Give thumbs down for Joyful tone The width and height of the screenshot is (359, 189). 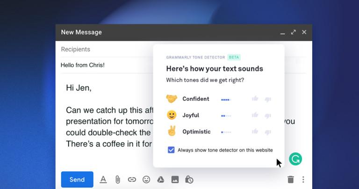click(x=268, y=116)
